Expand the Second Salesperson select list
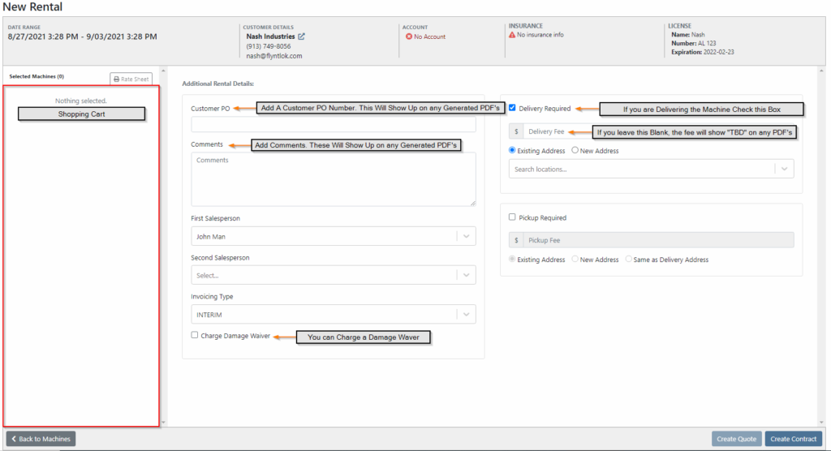The image size is (831, 451). [334, 275]
